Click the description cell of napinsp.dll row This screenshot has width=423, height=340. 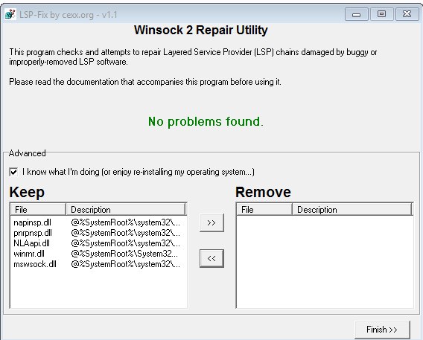click(x=125, y=222)
